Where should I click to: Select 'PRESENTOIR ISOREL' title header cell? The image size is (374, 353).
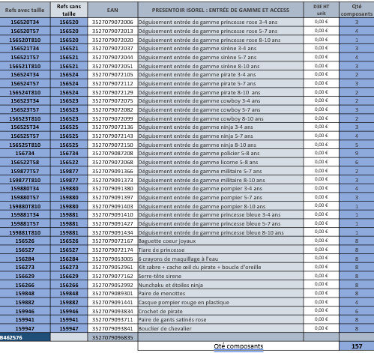coord(220,10)
